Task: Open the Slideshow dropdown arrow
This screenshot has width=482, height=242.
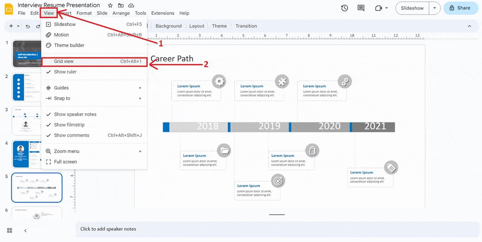Action: (435, 8)
